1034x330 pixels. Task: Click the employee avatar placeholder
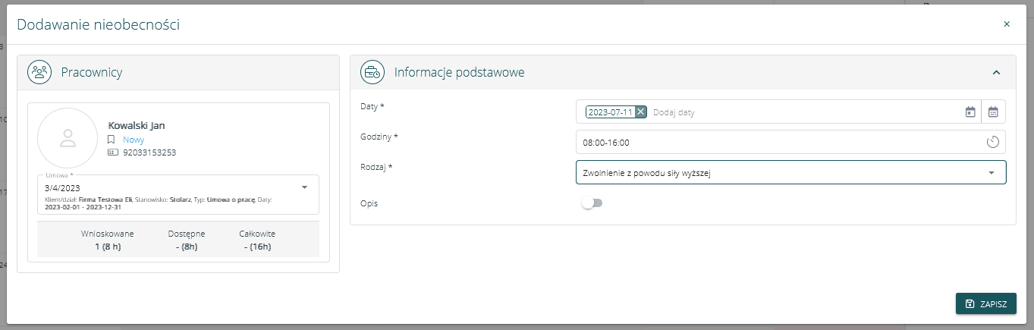coord(68,138)
